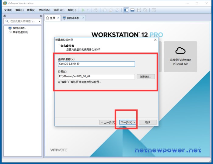Click the send Ctrl+Alt+Del toolbar icon

(96, 10)
